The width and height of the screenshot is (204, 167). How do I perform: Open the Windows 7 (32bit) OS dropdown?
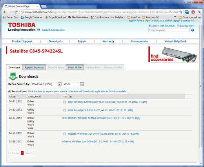(46, 84)
